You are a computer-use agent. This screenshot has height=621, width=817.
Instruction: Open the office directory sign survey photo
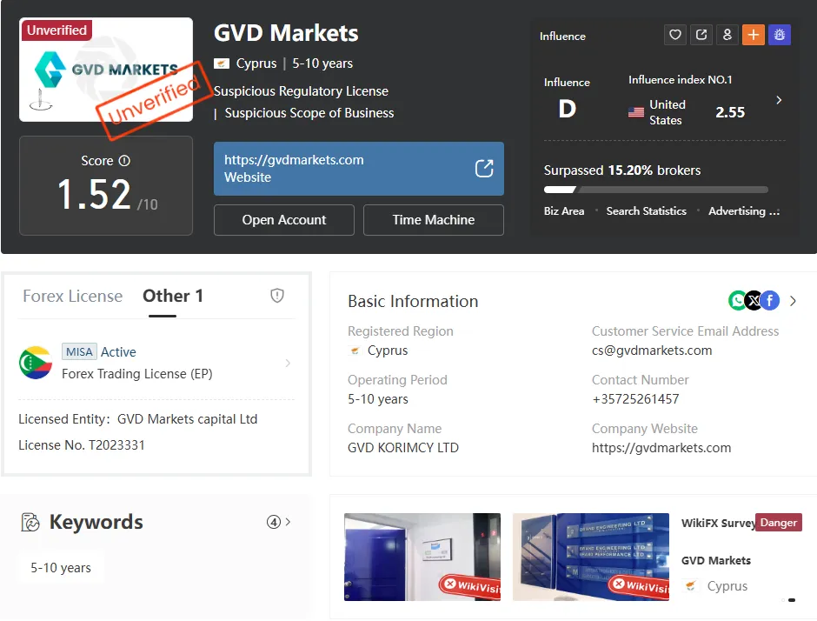(x=591, y=557)
